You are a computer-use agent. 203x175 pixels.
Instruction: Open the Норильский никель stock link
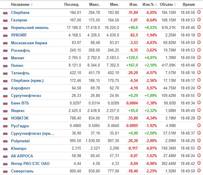tap(30, 27)
